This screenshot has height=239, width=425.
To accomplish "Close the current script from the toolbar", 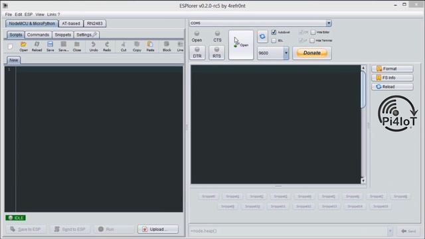I will pyautogui.click(x=77, y=46).
